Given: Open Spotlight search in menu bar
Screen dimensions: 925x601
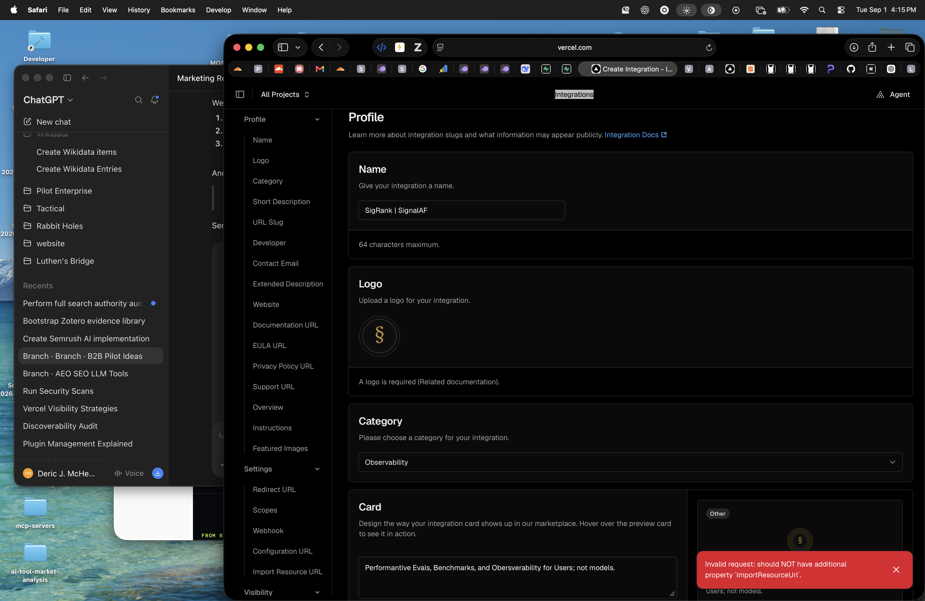Looking at the screenshot, I should pos(822,10).
